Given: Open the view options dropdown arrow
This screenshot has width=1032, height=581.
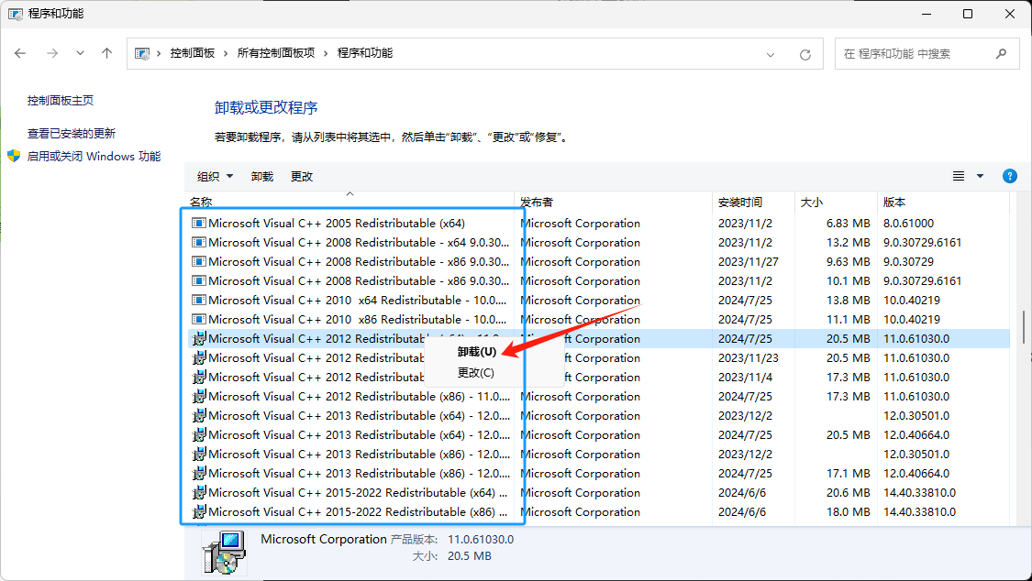Looking at the screenshot, I should click(980, 176).
